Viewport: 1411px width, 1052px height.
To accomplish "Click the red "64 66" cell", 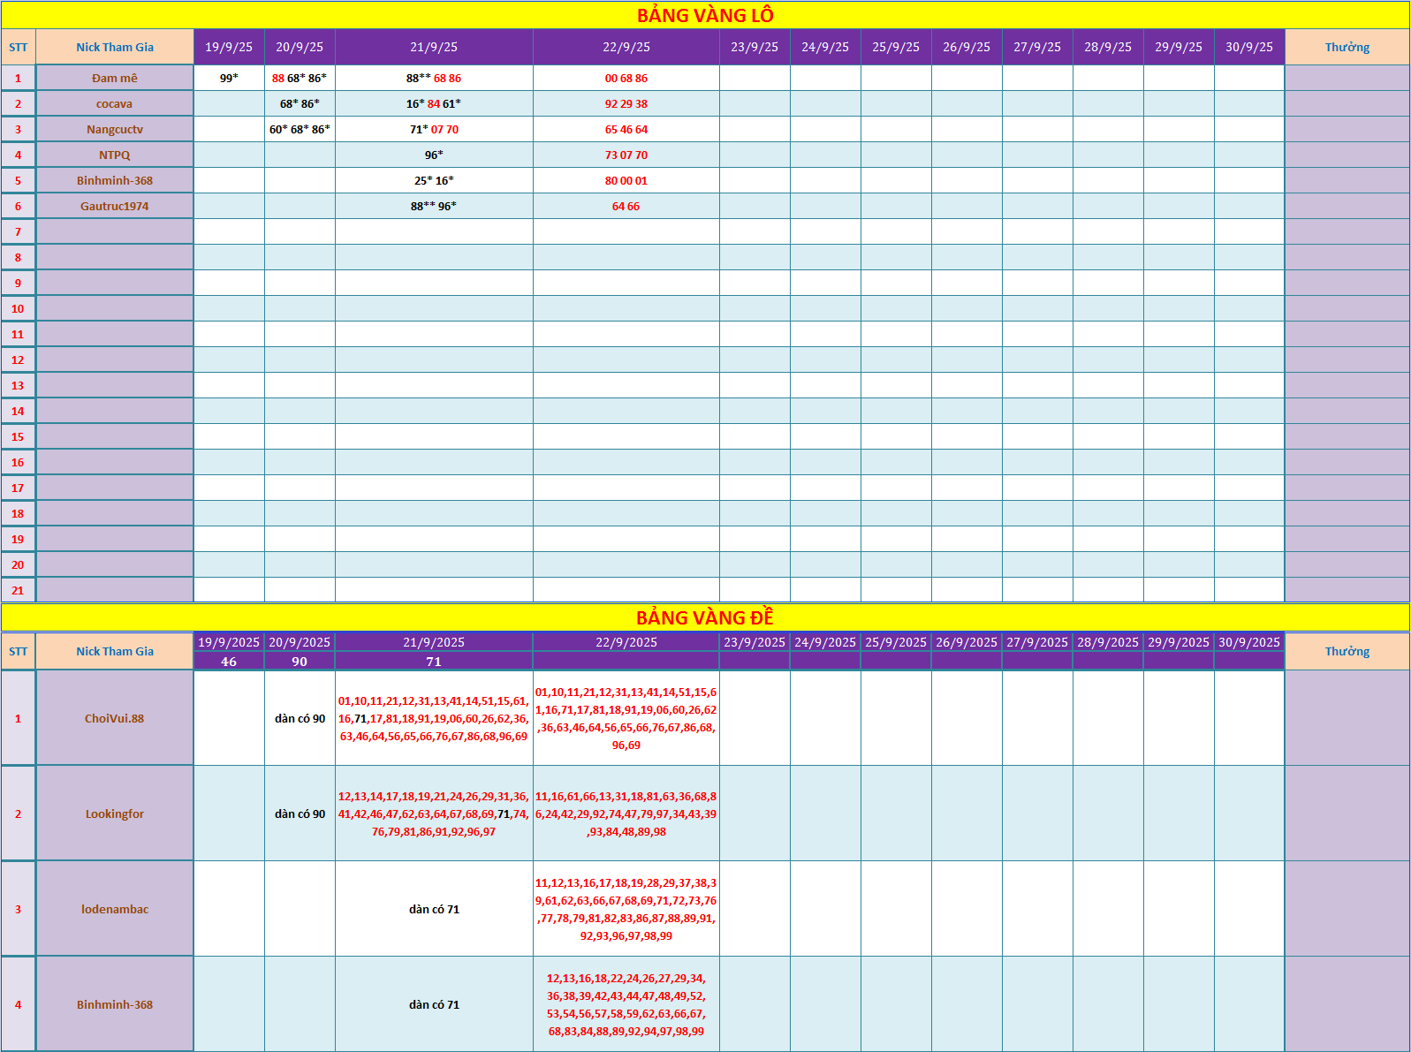I will pos(626,206).
